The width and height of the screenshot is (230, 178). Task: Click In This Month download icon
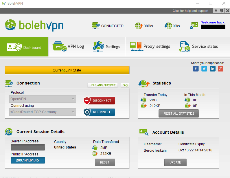[x=187, y=100]
